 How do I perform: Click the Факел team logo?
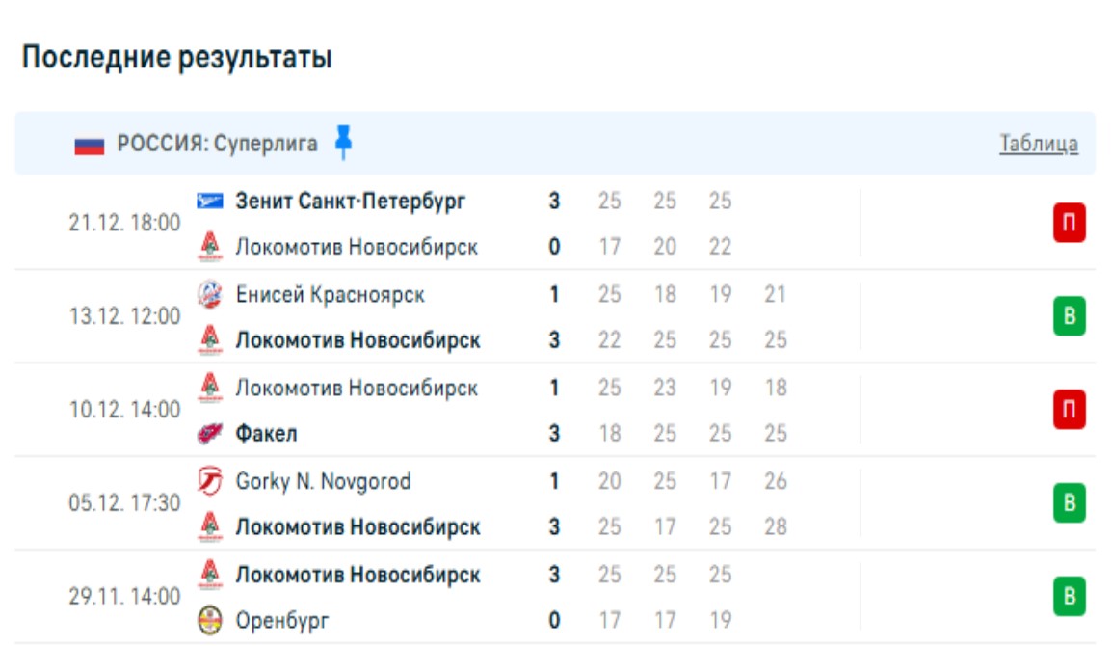pos(209,434)
